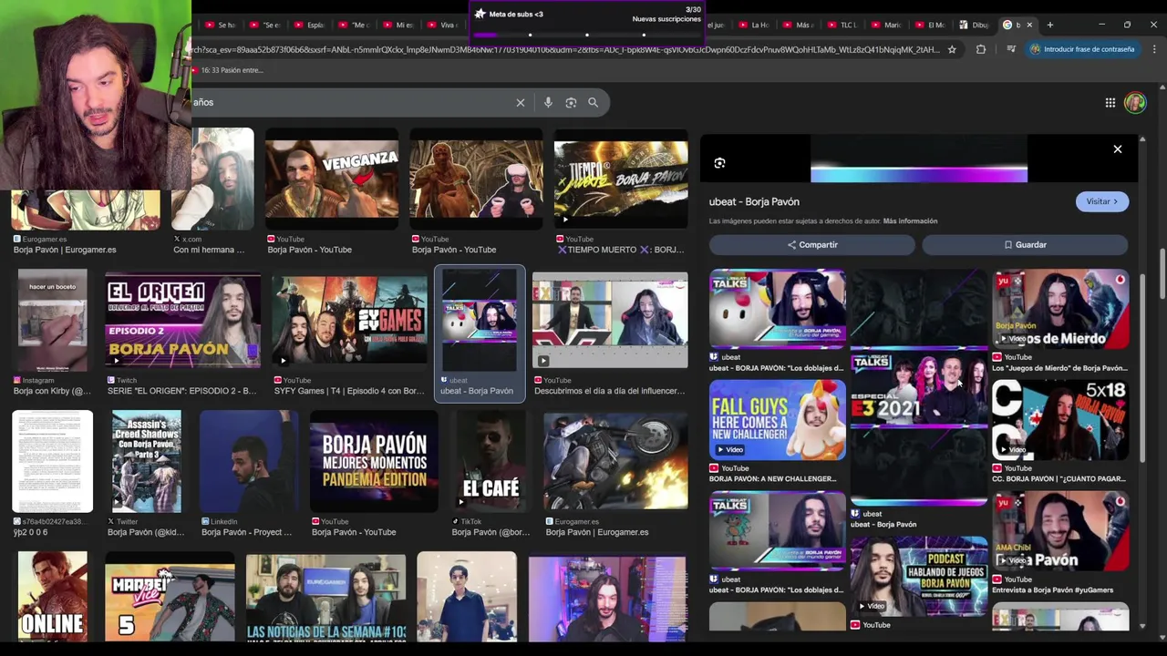The height and width of the screenshot is (656, 1167).
Task: Click the Guardar save button
Action: 1025,244
